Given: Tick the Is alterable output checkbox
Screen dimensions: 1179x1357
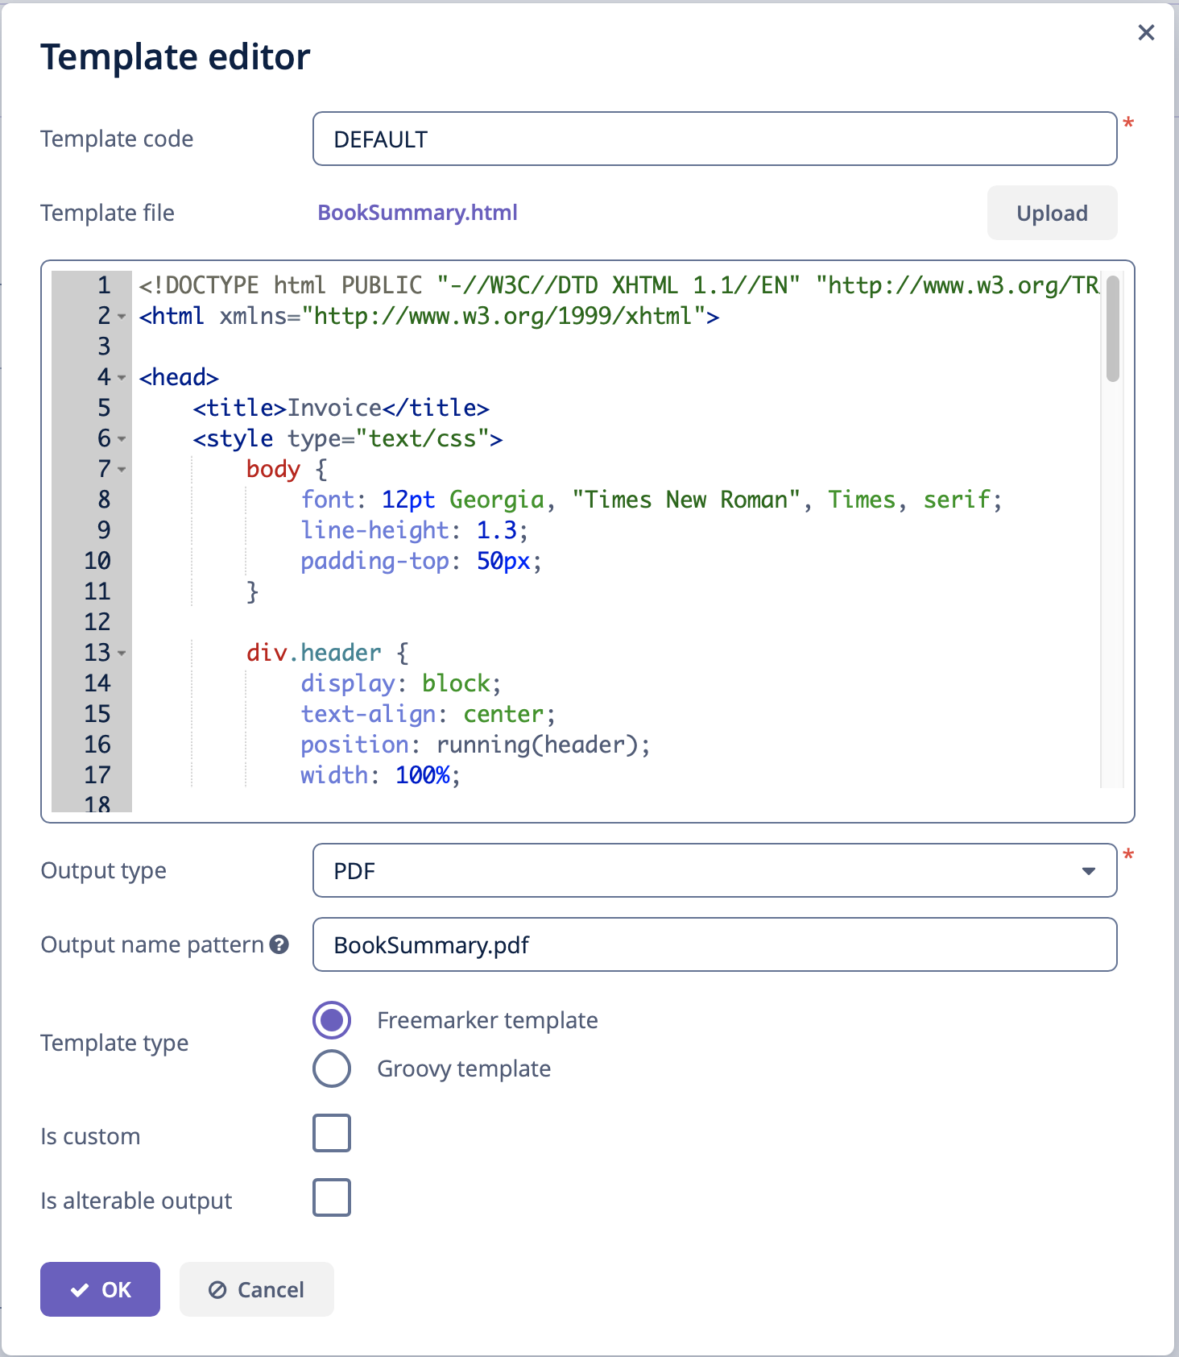Looking at the screenshot, I should (x=332, y=1197).
